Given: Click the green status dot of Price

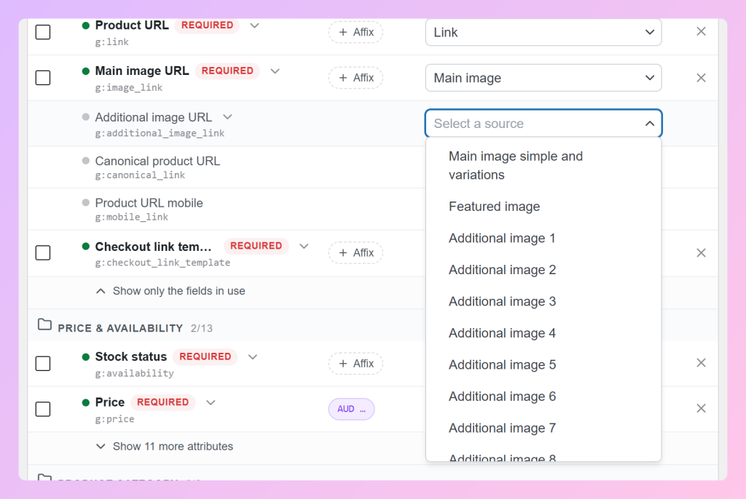Looking at the screenshot, I should point(86,402).
